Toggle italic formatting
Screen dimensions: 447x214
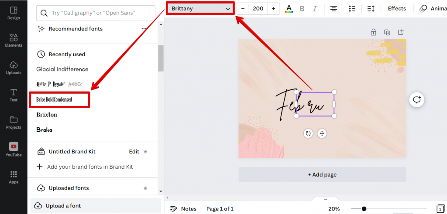pos(314,9)
